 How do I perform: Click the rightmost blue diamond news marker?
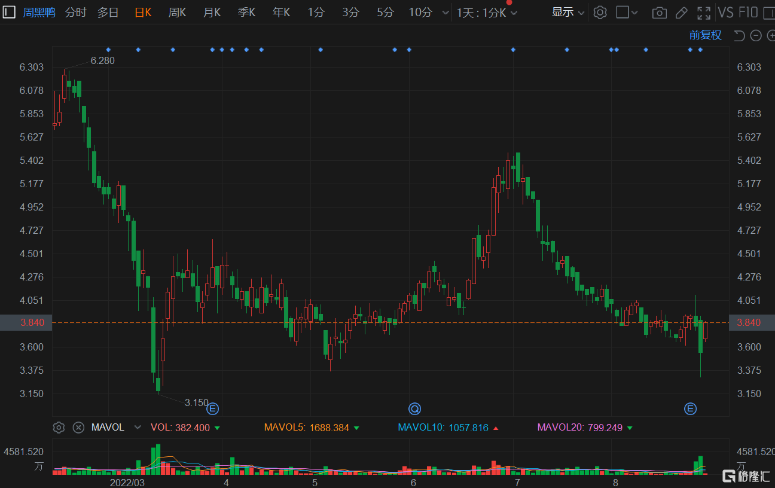(x=700, y=50)
